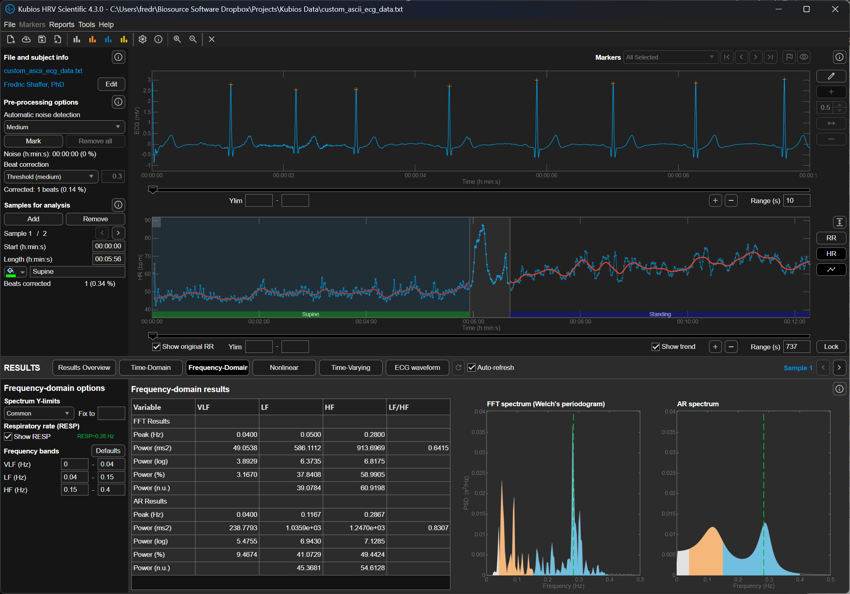This screenshot has width=850, height=594.
Task: Change the Spectrum Y-limits Common dropdown
Action: 38,413
